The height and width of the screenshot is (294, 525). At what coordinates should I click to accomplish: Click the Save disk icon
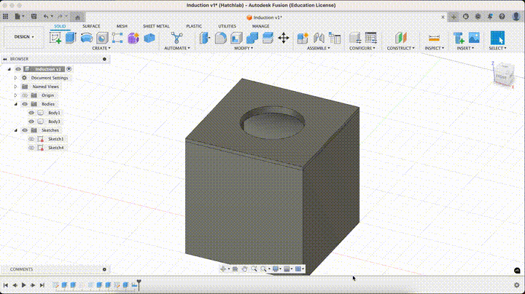(34, 16)
